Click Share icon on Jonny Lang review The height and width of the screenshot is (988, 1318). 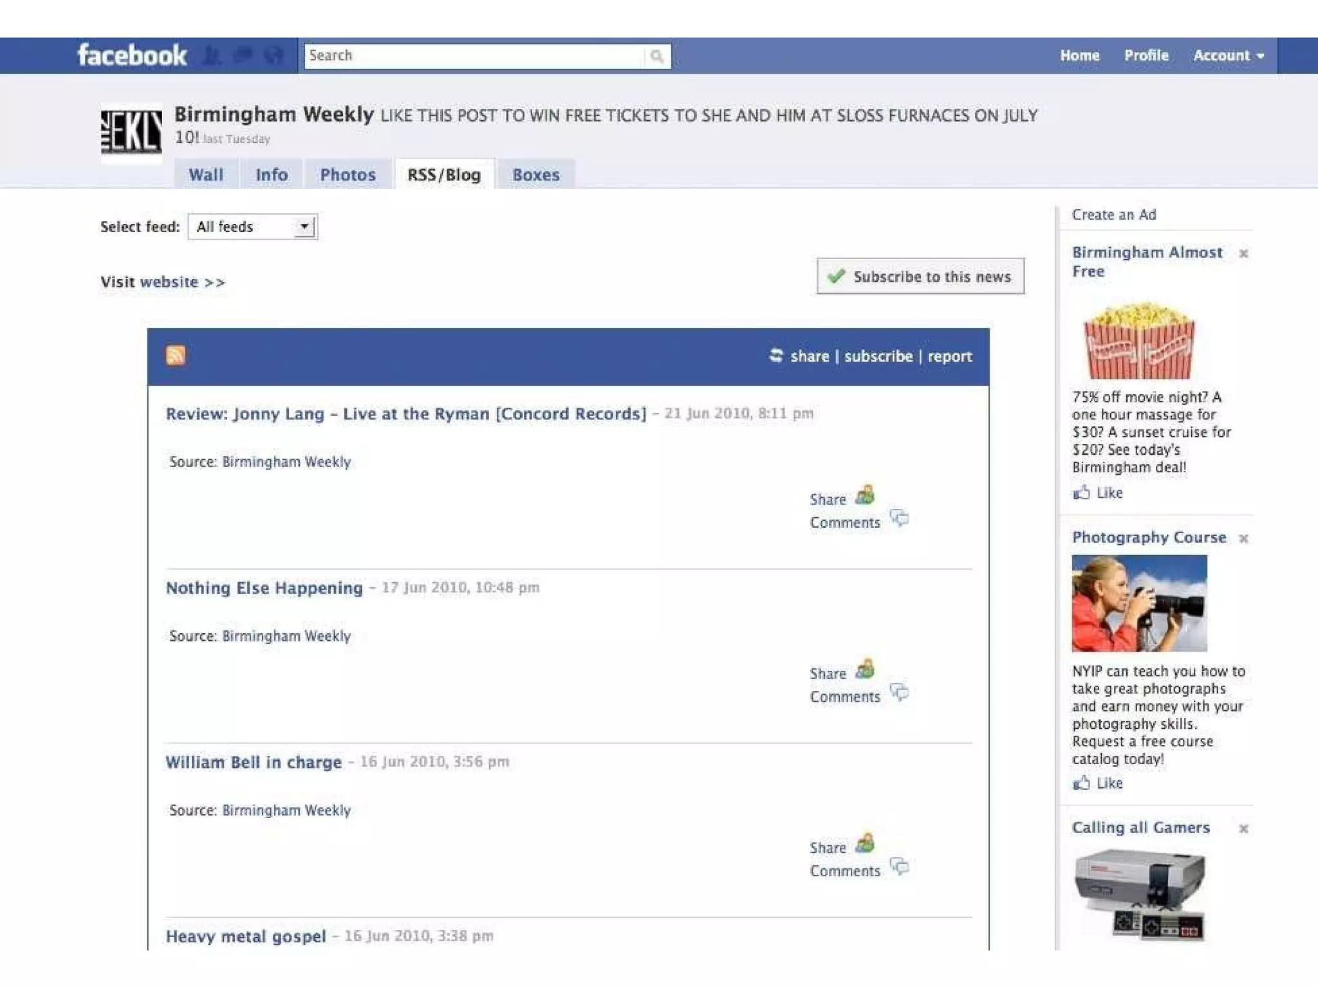point(865,495)
